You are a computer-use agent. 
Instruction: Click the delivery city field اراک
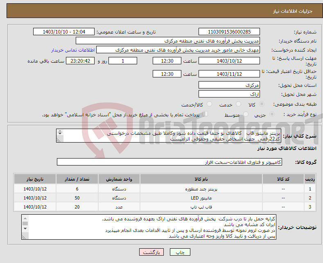click(229, 94)
